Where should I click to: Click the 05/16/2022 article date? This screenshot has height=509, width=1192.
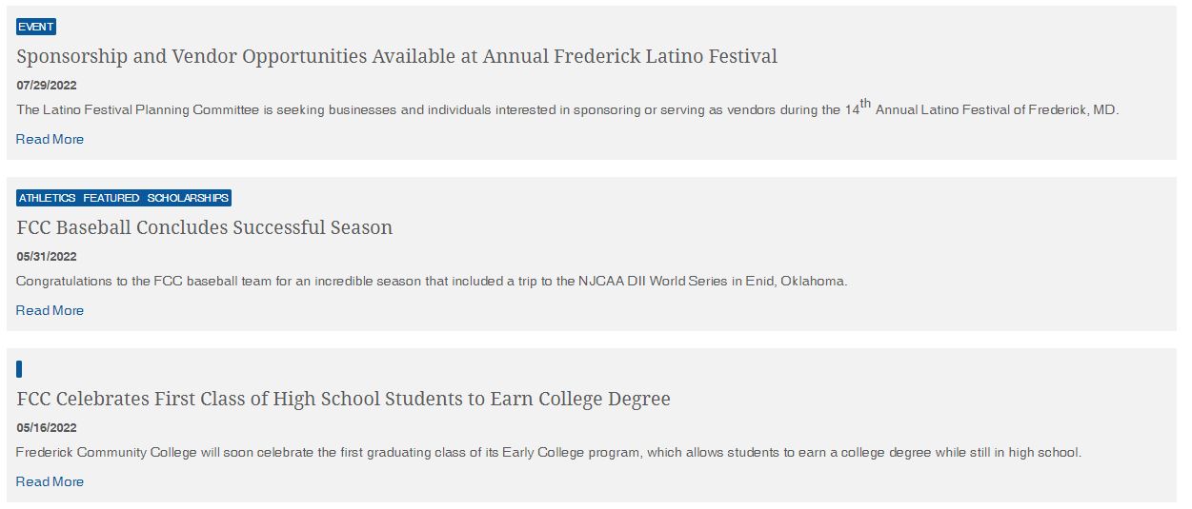[47, 427]
